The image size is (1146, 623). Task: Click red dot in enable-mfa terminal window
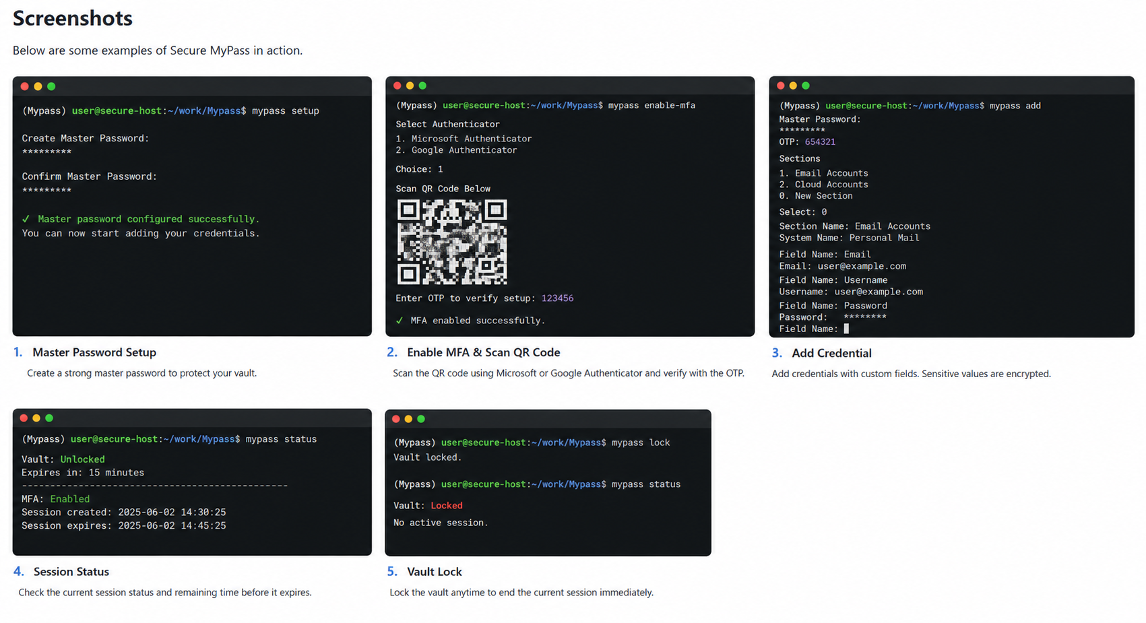pyautogui.click(x=397, y=86)
